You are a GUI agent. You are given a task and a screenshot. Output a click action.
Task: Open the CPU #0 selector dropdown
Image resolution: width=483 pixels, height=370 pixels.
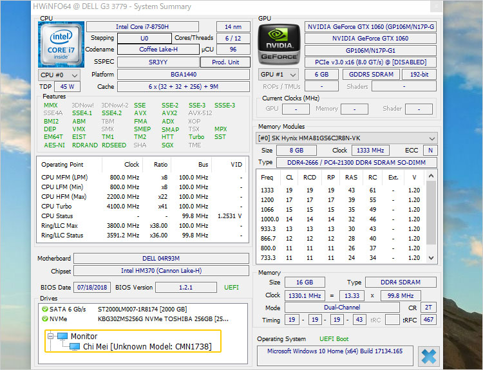tap(59, 75)
